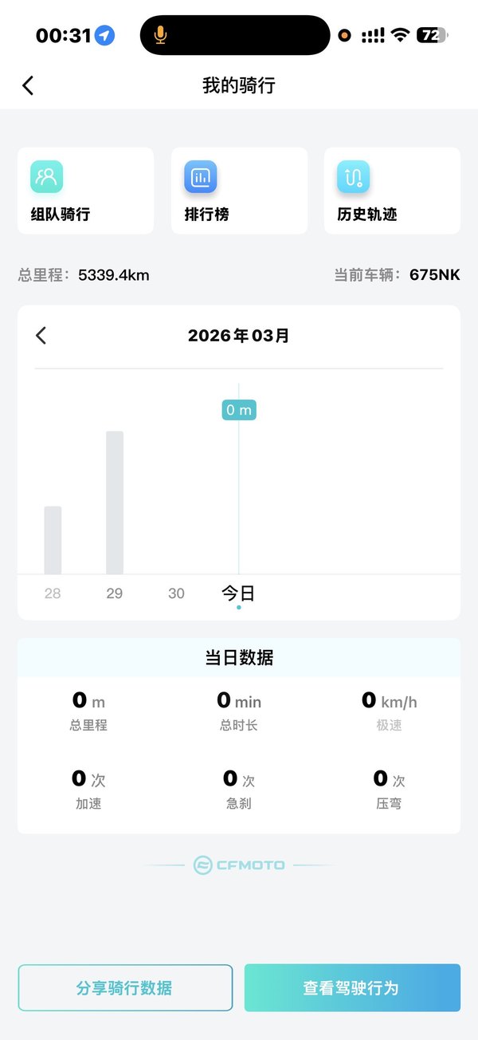Tap the 0 m tooltip above today's bar
Image resolution: width=478 pixels, height=1040 pixels.
click(238, 408)
